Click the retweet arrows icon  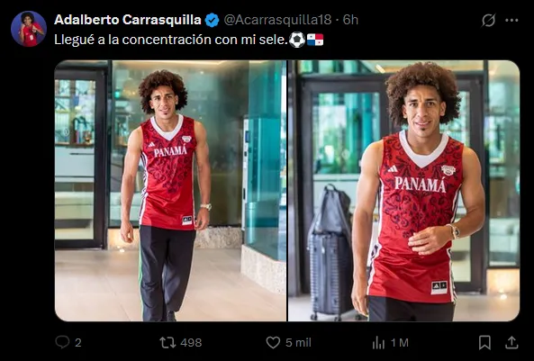(x=167, y=342)
